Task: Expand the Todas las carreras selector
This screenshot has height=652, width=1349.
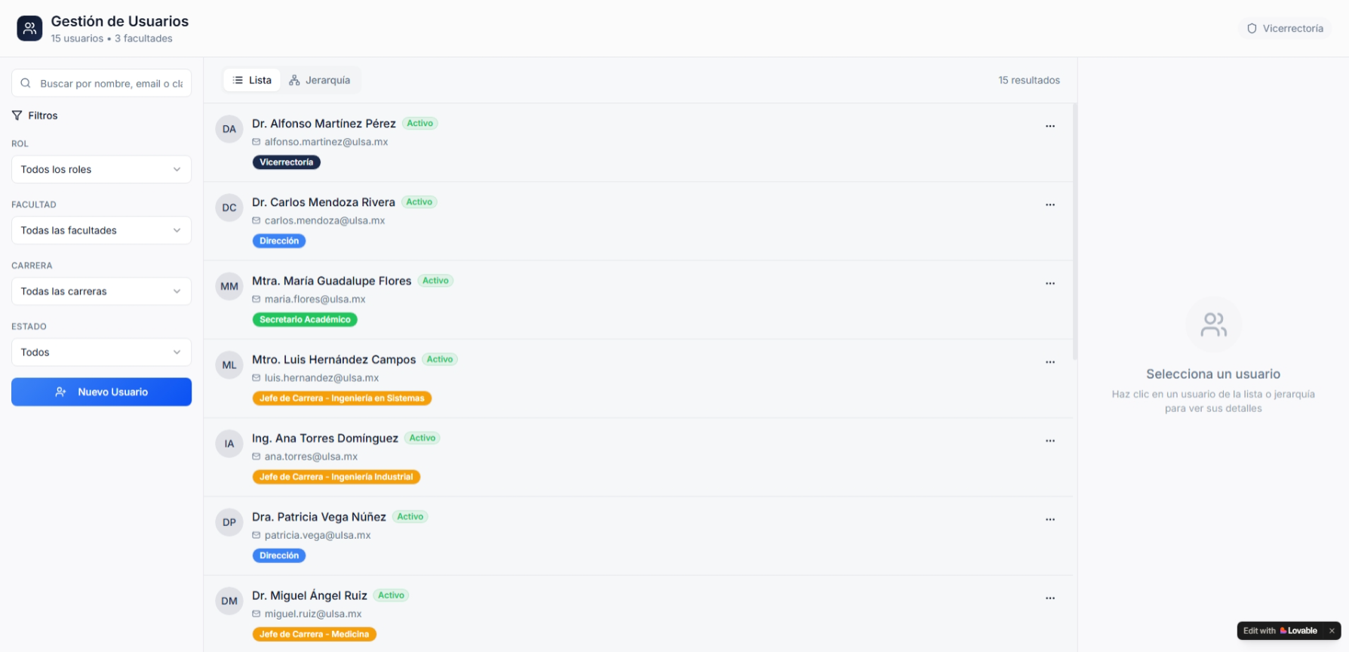Action: click(x=101, y=291)
